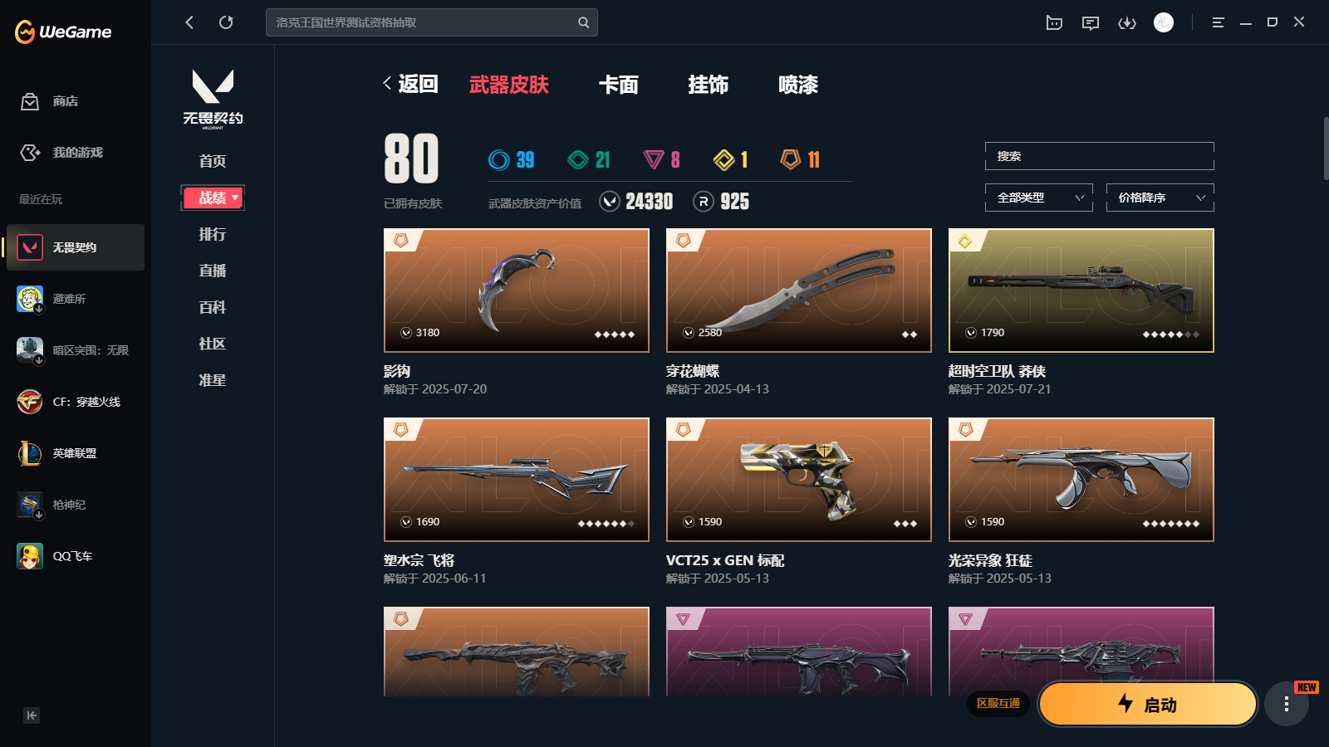
Task: Open the 全部类型 type filter dropdown
Action: pyautogui.click(x=1039, y=198)
